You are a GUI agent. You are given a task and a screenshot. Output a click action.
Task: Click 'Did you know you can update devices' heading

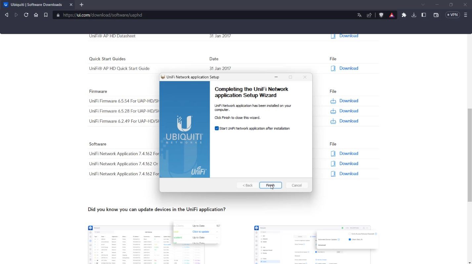point(156,209)
